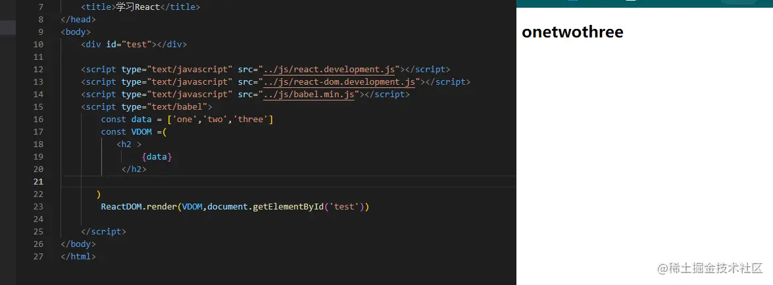Click the closing parenthesis on line 22
This screenshot has width=773, height=285.
pyautogui.click(x=99, y=194)
